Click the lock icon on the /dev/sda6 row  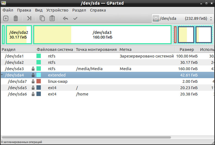click(33, 94)
